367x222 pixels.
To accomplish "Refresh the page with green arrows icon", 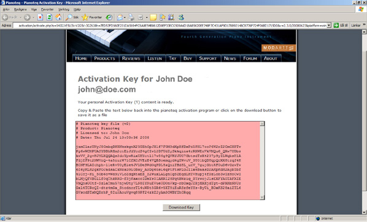I will 49,17.
